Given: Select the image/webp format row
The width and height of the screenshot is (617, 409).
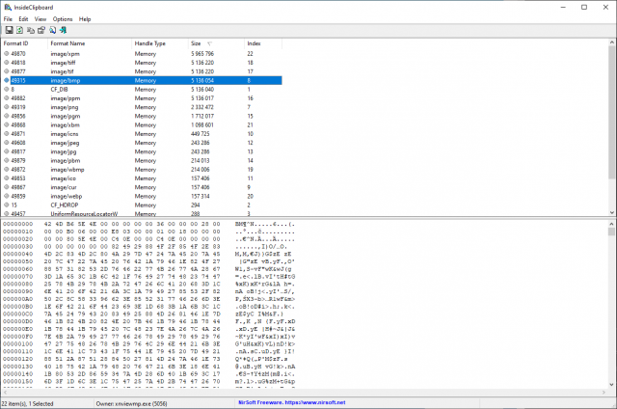Looking at the screenshot, I should coord(142,196).
